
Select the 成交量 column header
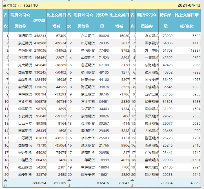click(39, 21)
